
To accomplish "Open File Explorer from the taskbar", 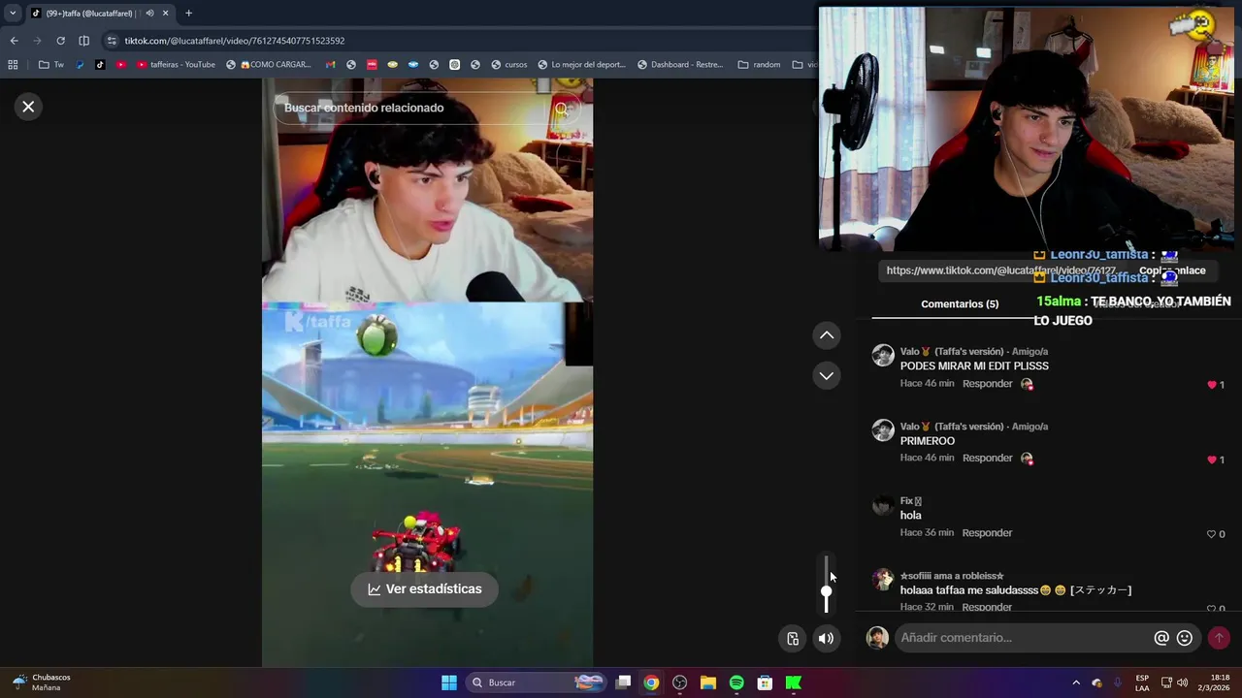I will (708, 682).
